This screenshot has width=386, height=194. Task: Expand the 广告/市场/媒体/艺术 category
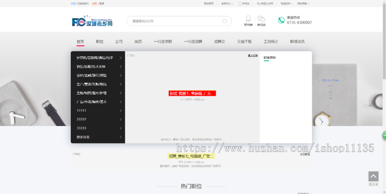pyautogui.click(x=98, y=102)
